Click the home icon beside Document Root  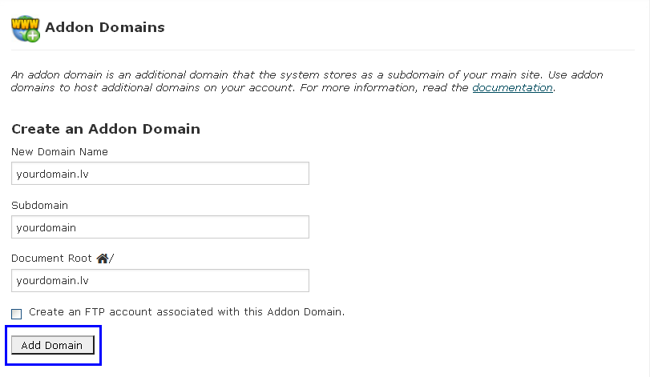click(x=103, y=259)
